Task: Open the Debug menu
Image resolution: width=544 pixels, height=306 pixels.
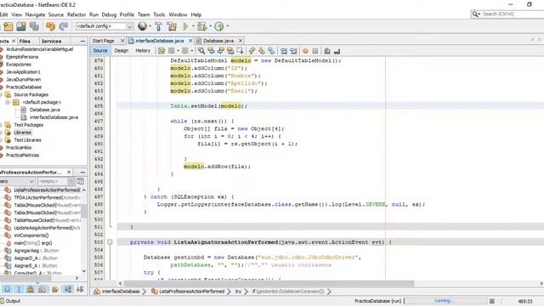Action: (109, 14)
